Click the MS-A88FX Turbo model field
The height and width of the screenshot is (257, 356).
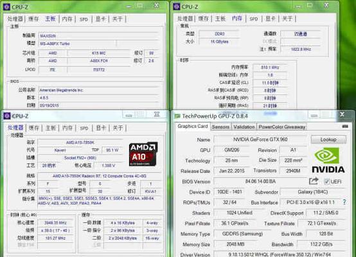point(77,44)
